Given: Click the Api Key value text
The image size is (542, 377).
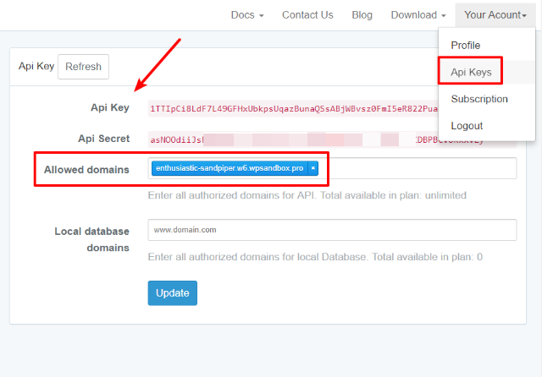Looking at the screenshot, I should point(294,109).
